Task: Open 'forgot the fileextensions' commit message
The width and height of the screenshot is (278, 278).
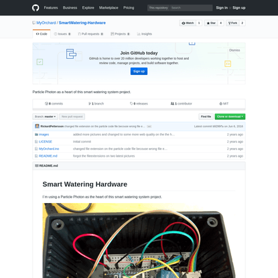Action: pyautogui.click(x=104, y=156)
